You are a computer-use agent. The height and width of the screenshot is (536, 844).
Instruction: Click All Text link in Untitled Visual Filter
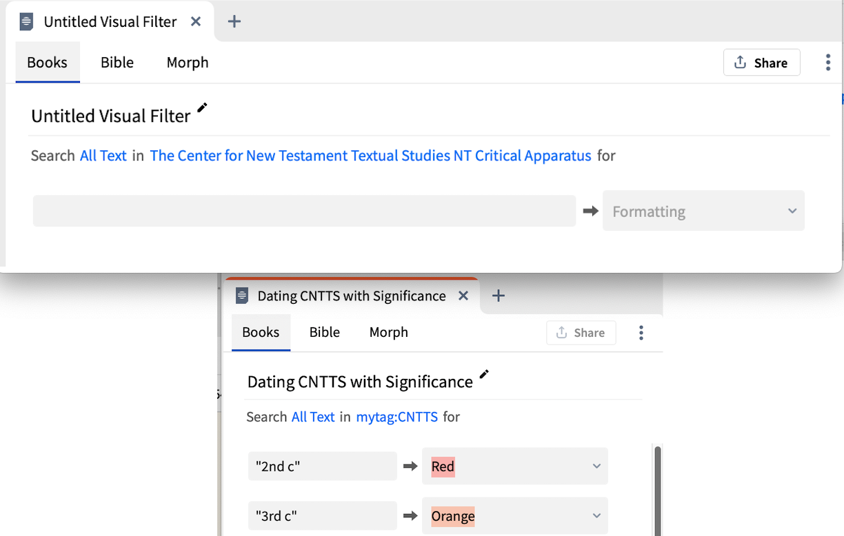103,156
